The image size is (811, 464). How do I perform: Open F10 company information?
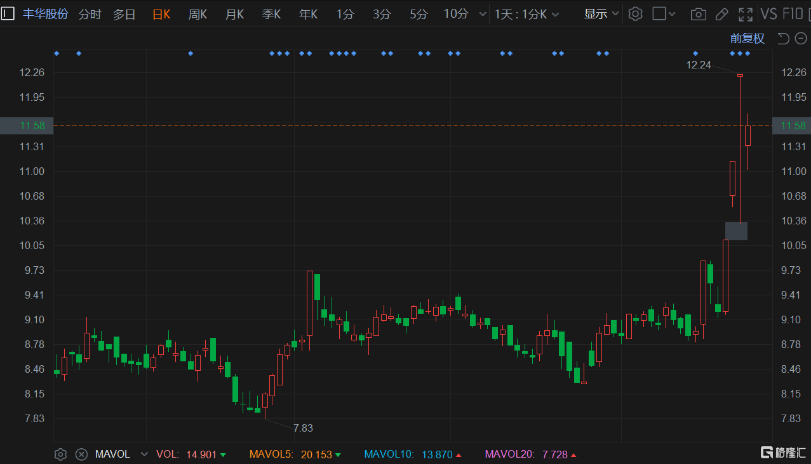pyautogui.click(x=793, y=14)
